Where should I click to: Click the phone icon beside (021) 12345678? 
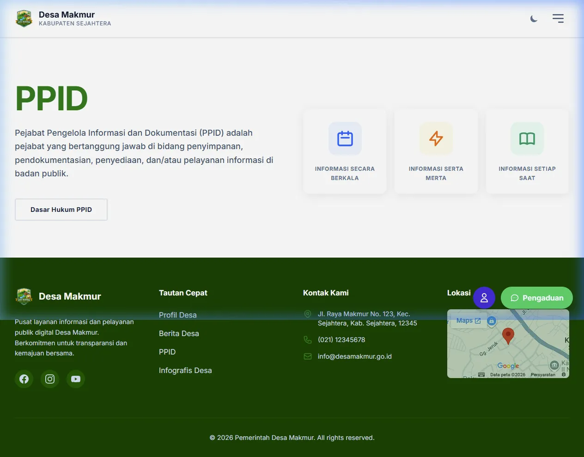click(308, 339)
